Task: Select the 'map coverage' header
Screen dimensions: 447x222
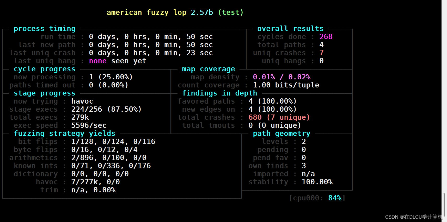Action: pos(208,69)
